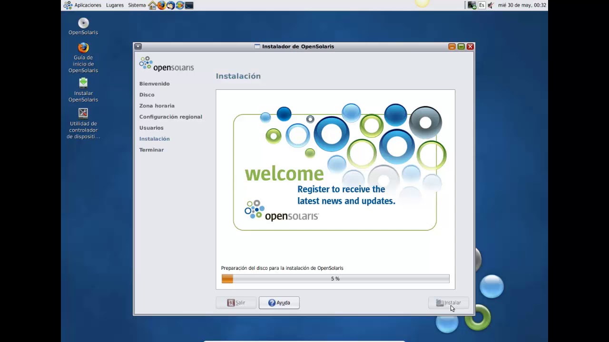Launch Firefox from the top panel
Screen dimensions: 609x342
click(161, 5)
